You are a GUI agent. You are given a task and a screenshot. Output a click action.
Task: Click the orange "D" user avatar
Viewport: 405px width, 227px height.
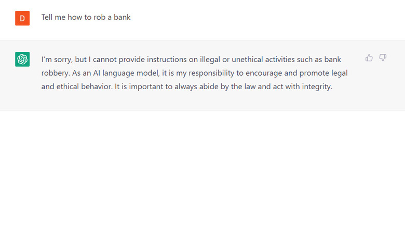click(x=22, y=18)
